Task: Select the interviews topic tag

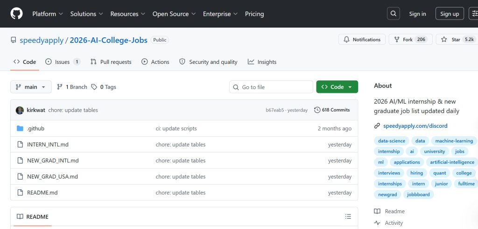Action: click(x=389, y=173)
